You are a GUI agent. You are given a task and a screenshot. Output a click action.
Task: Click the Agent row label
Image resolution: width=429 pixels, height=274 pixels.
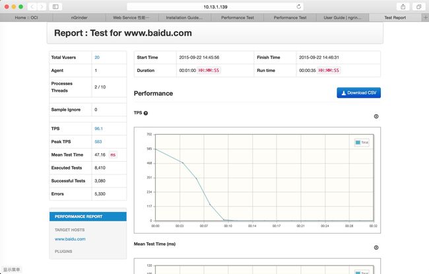pos(57,71)
